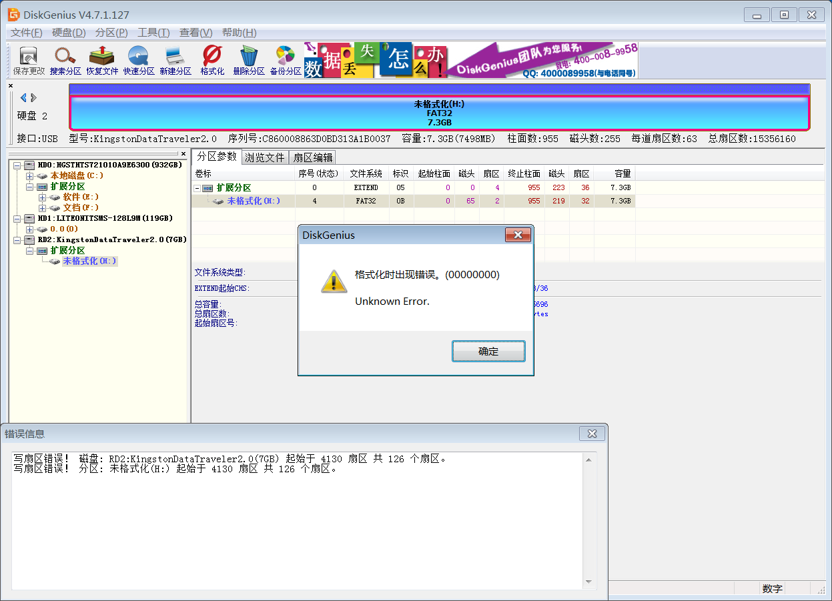Open the 工具(T) menu
Viewport: 832px width, 601px height.
point(153,33)
